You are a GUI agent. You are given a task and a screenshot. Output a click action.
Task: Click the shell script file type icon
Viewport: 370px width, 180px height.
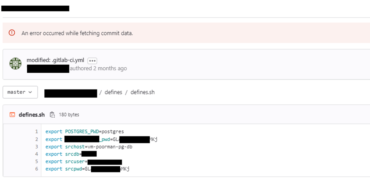click(x=12, y=115)
